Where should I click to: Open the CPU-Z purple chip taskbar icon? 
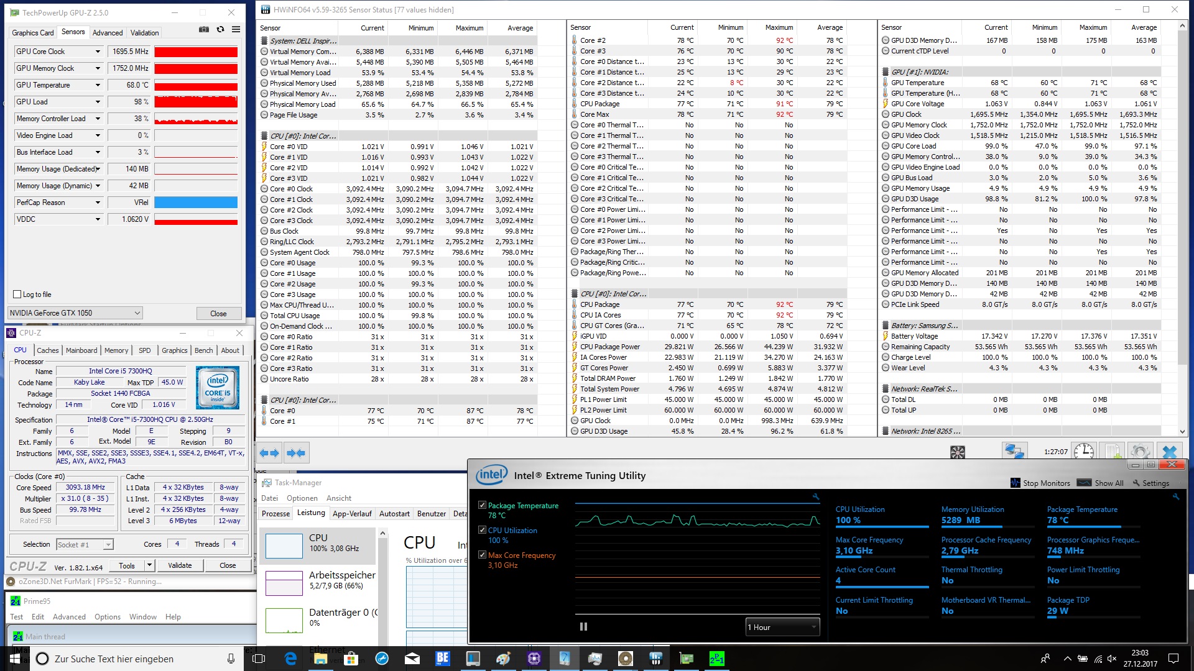point(534,659)
